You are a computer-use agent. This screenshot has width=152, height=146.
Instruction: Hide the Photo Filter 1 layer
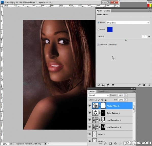pyautogui.click(x=90, y=106)
